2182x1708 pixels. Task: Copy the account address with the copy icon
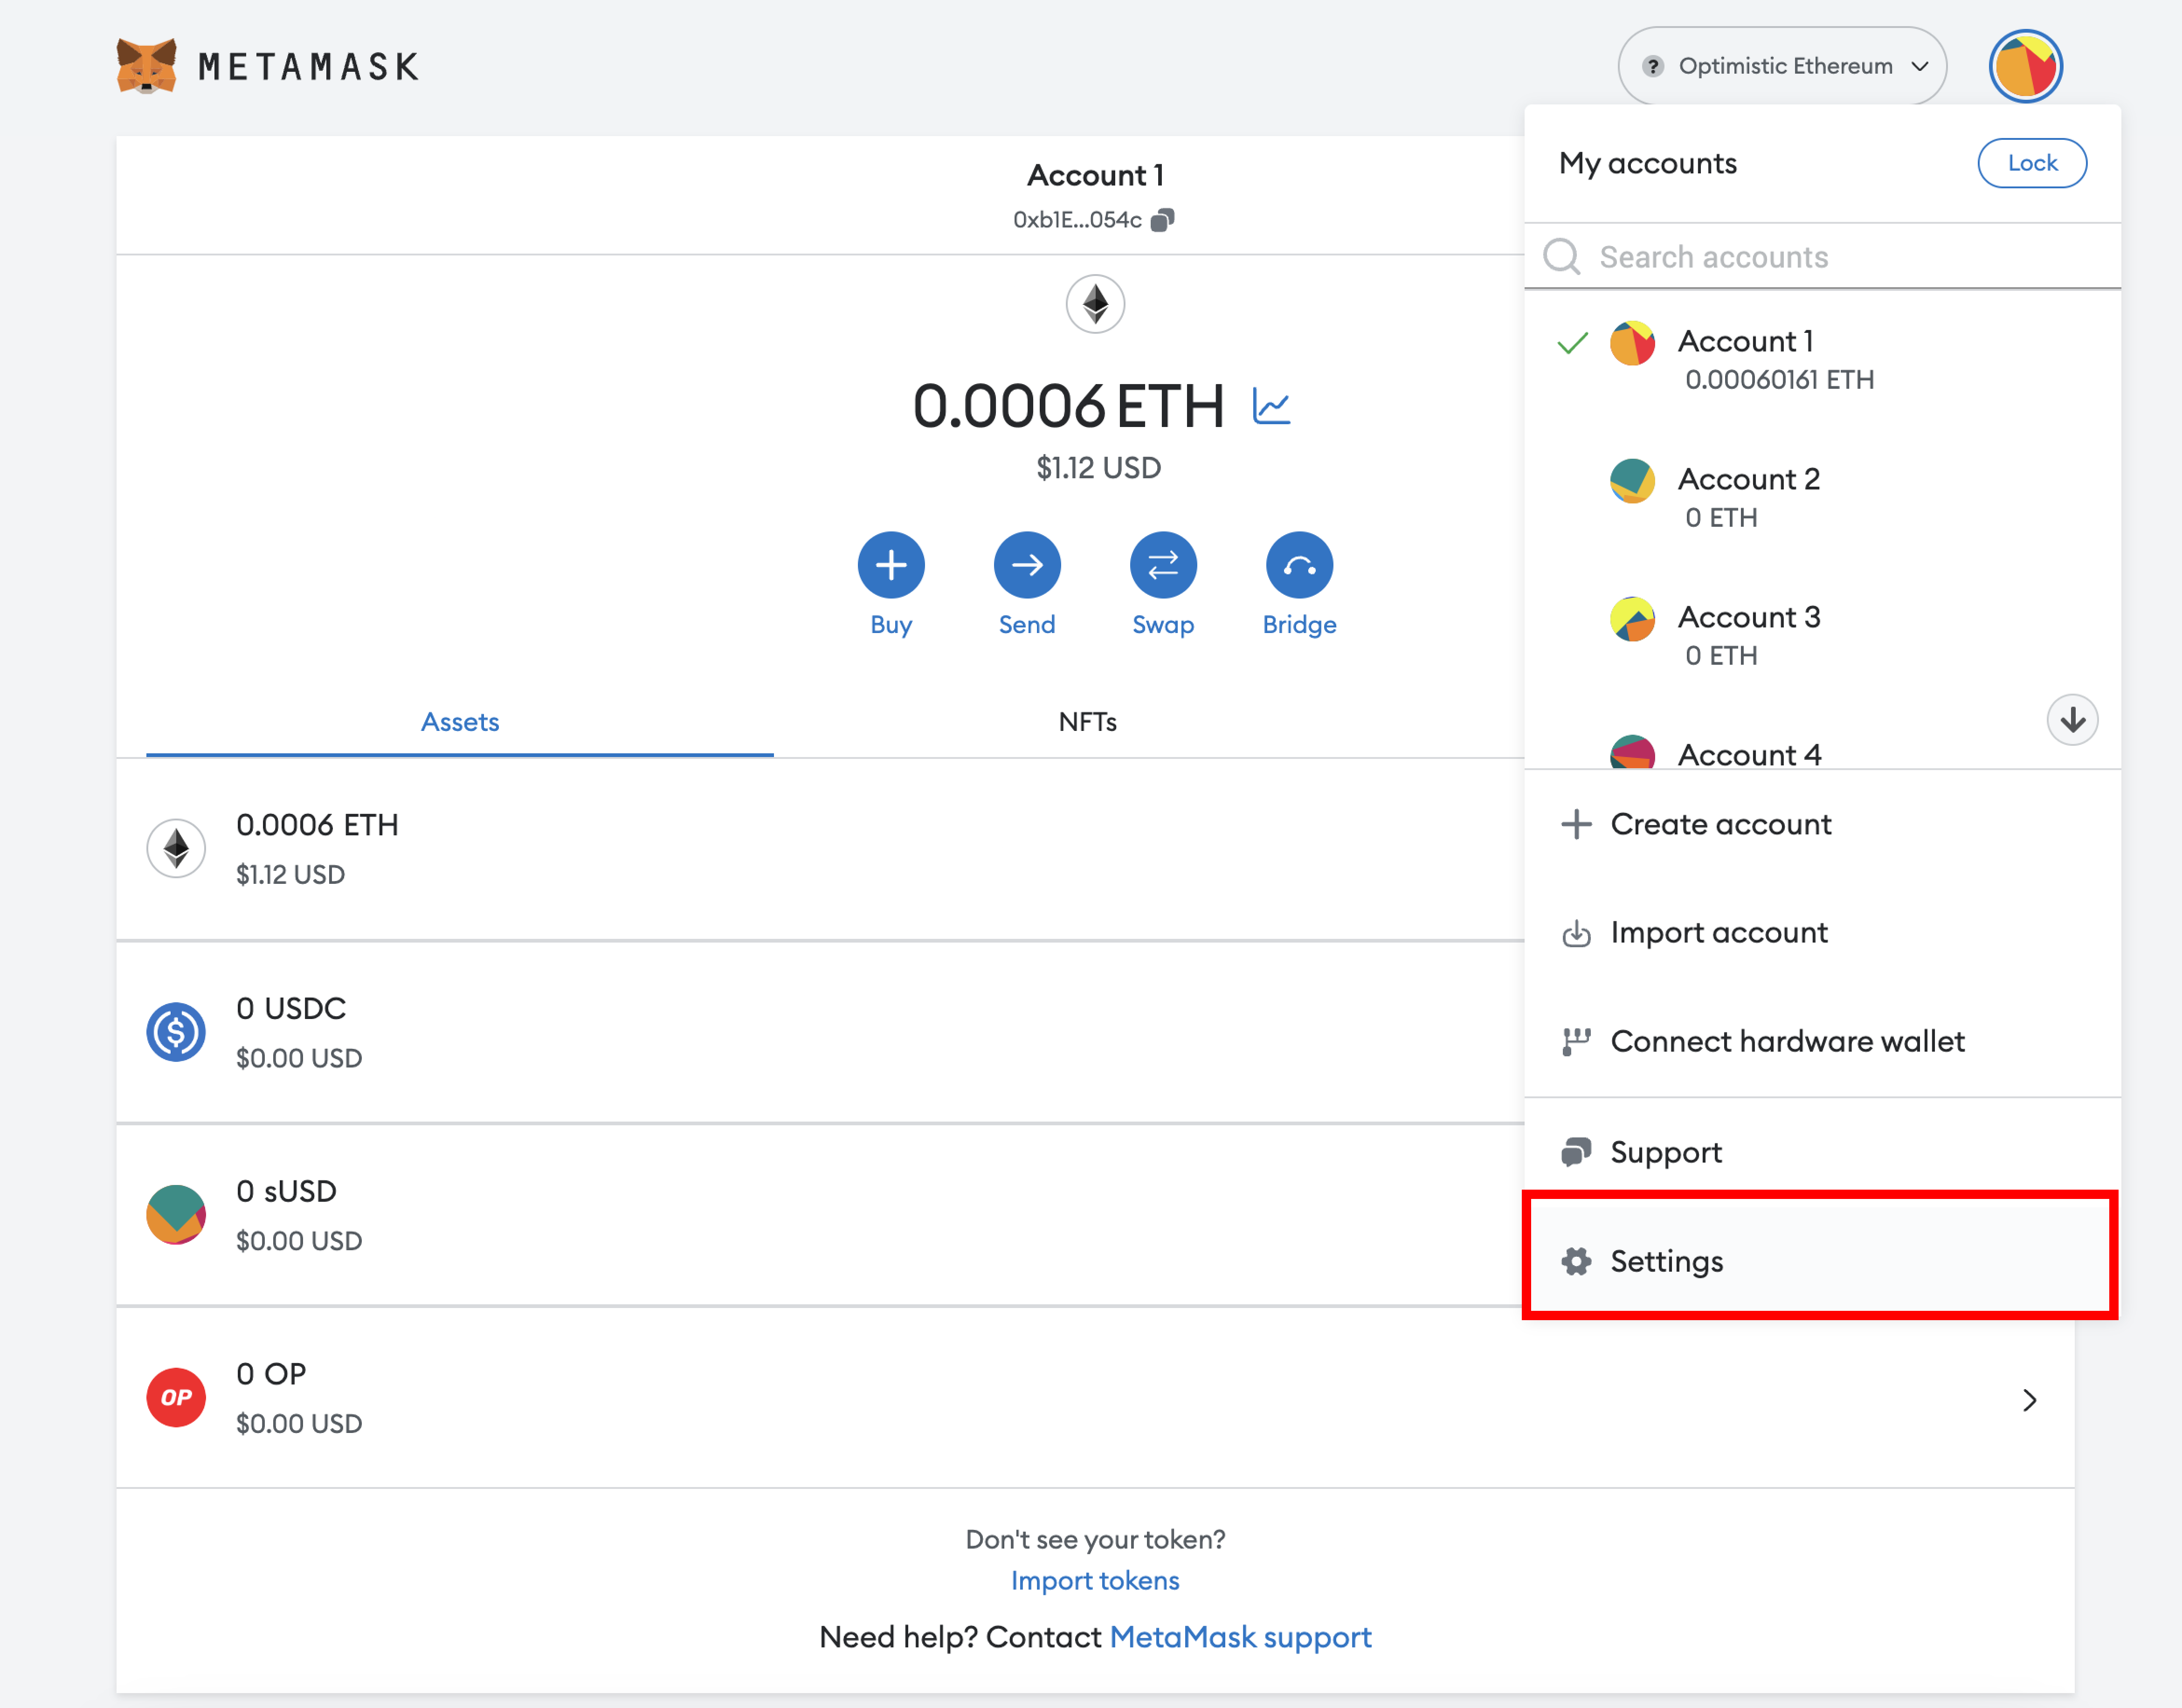(1162, 219)
